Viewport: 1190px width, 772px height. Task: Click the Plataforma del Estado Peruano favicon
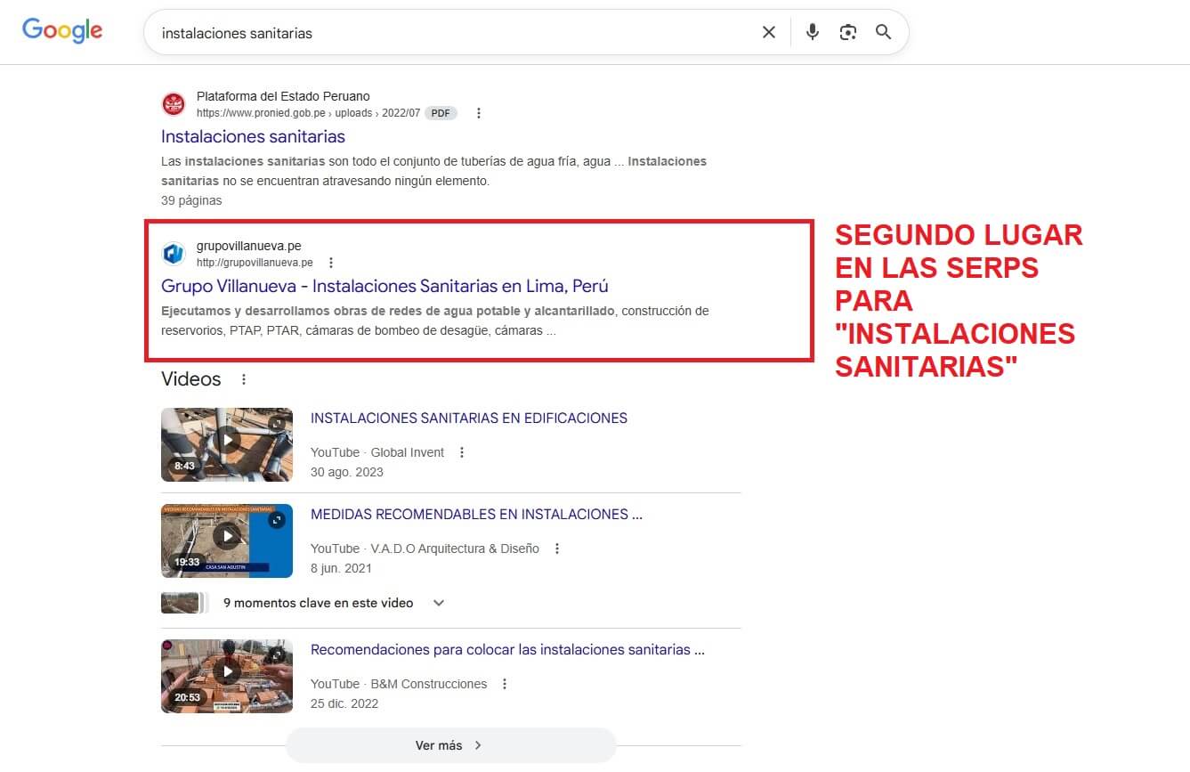(174, 103)
